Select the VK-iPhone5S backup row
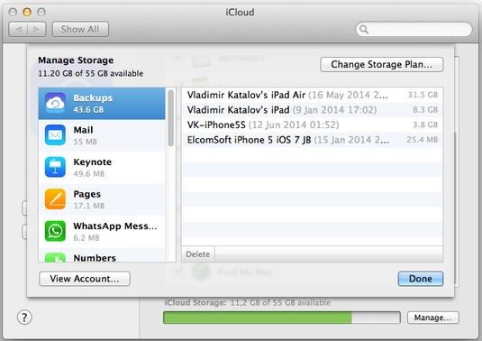This screenshot has width=482, height=341. pos(312,124)
